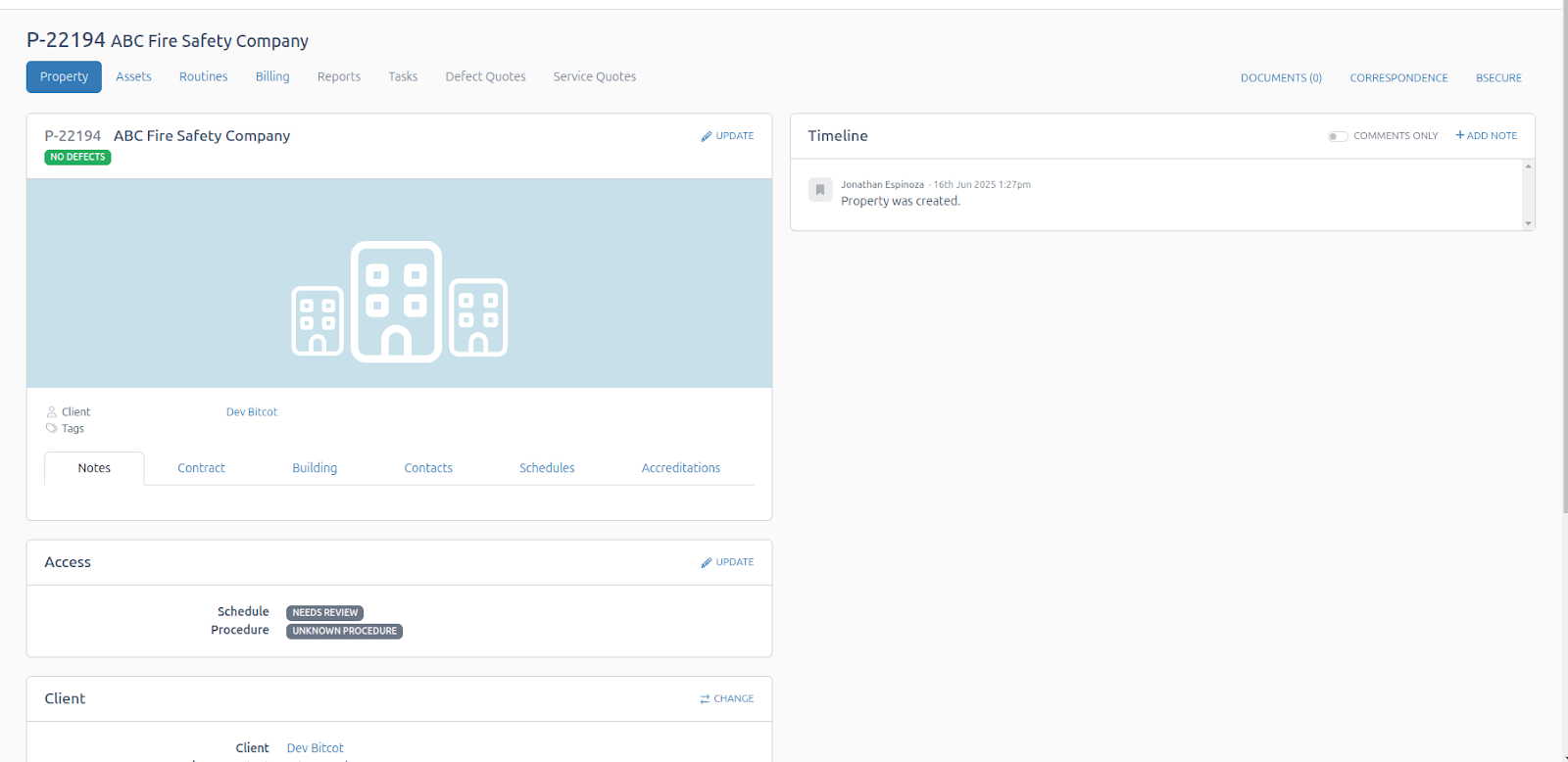1568x762 pixels.
Task: Click the person icon next to Client
Action: pos(52,412)
